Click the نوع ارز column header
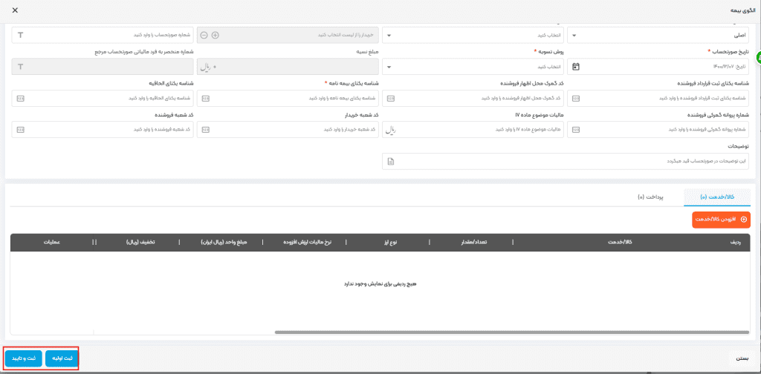This screenshot has width=761, height=374. point(391,242)
